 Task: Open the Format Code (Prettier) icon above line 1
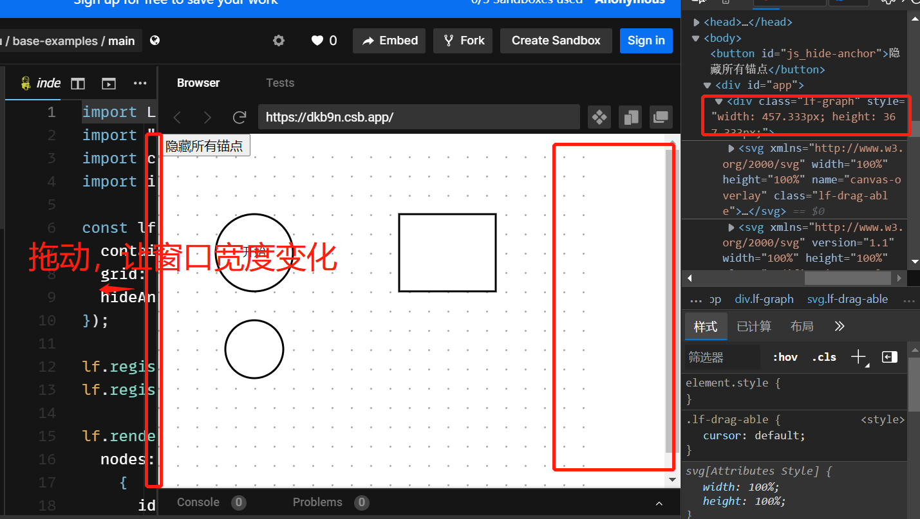(x=26, y=83)
